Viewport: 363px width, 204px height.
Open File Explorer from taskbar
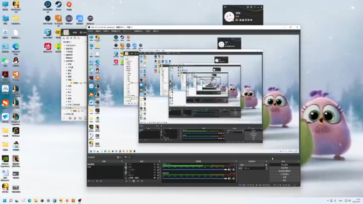point(36,200)
